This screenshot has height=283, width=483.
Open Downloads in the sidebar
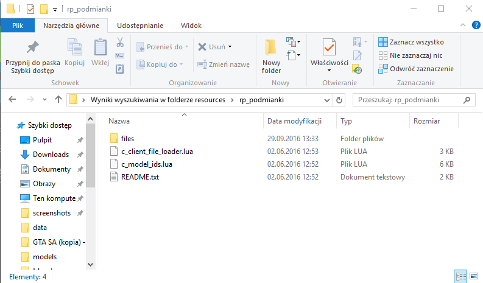click(x=51, y=155)
